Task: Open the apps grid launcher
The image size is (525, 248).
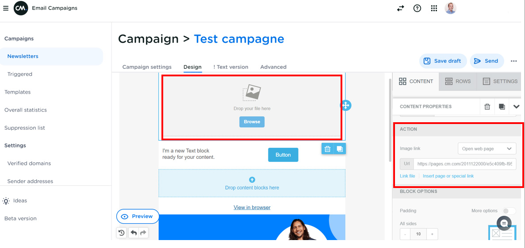Action: coord(434,8)
